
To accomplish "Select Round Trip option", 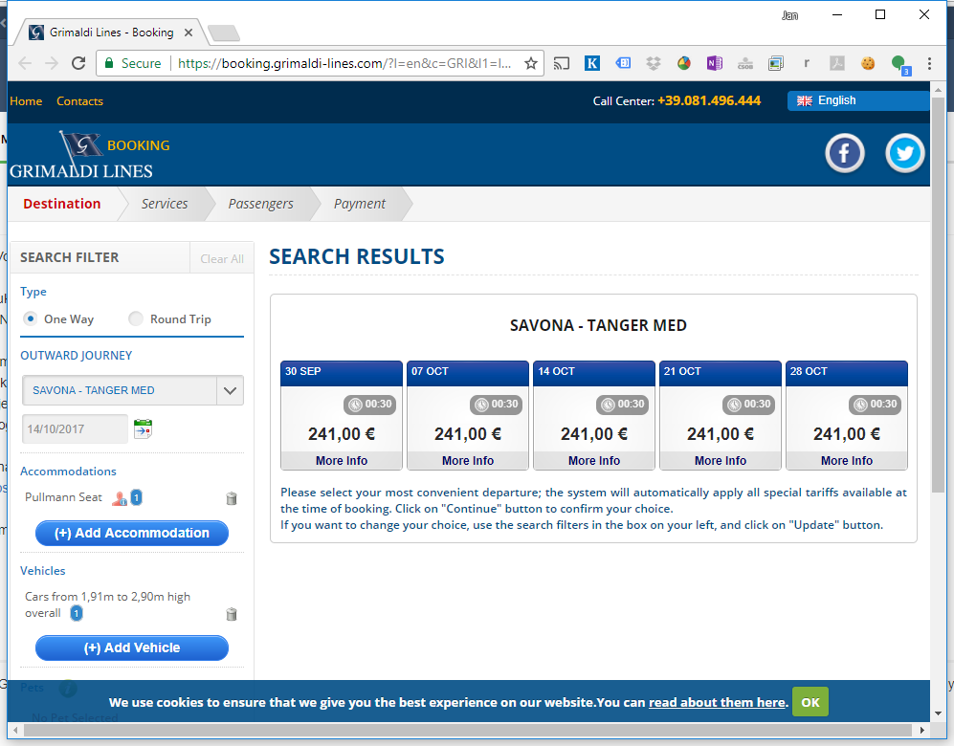I will tap(136, 318).
